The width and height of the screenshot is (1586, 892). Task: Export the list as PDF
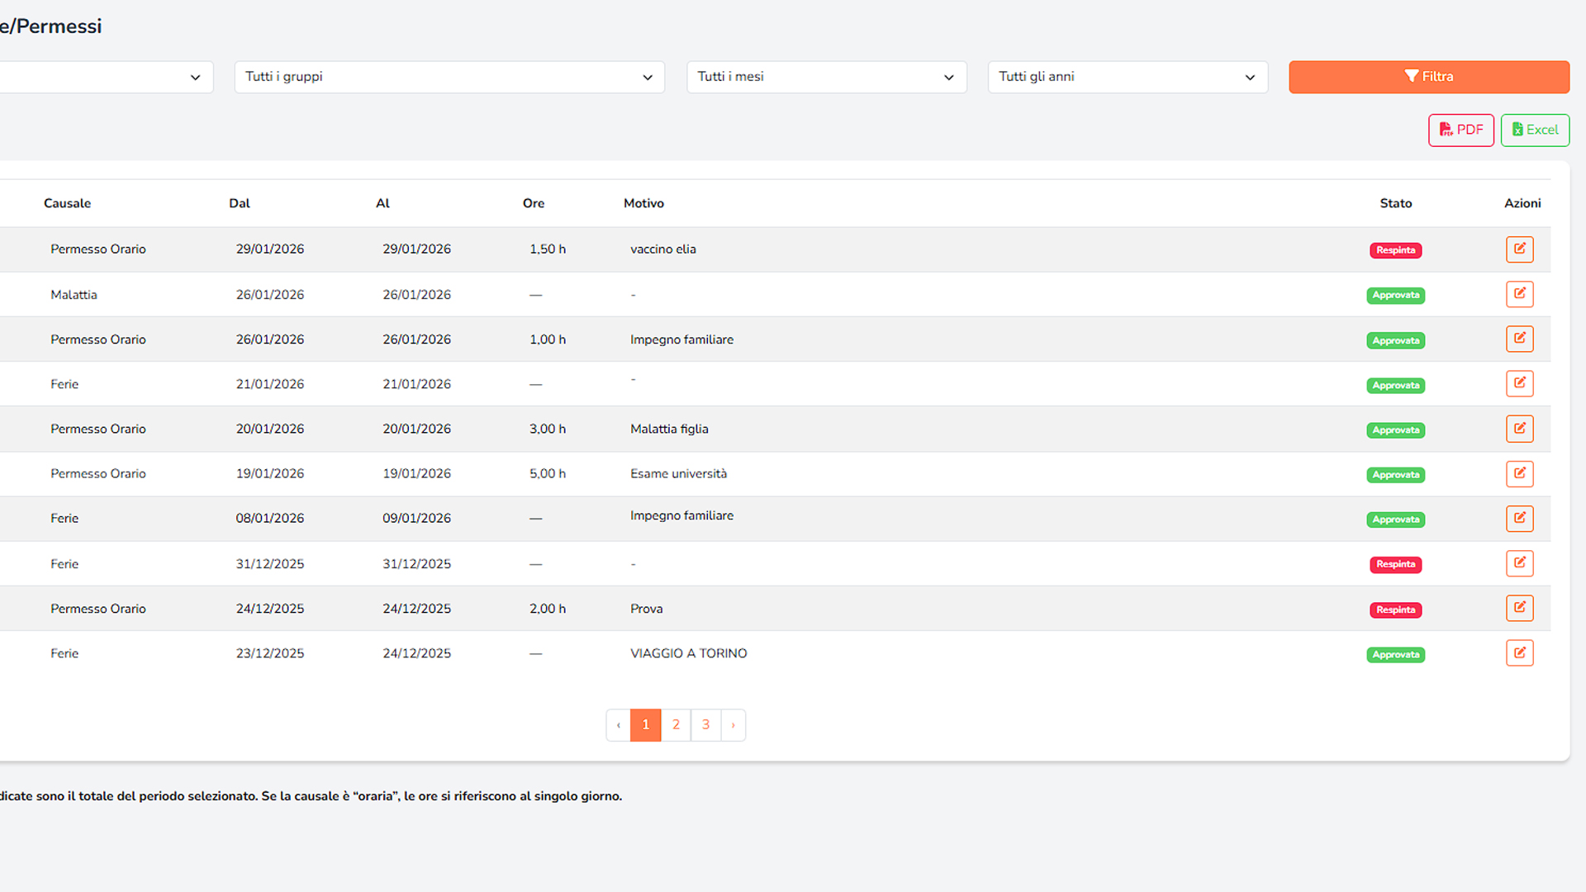[1460, 130]
